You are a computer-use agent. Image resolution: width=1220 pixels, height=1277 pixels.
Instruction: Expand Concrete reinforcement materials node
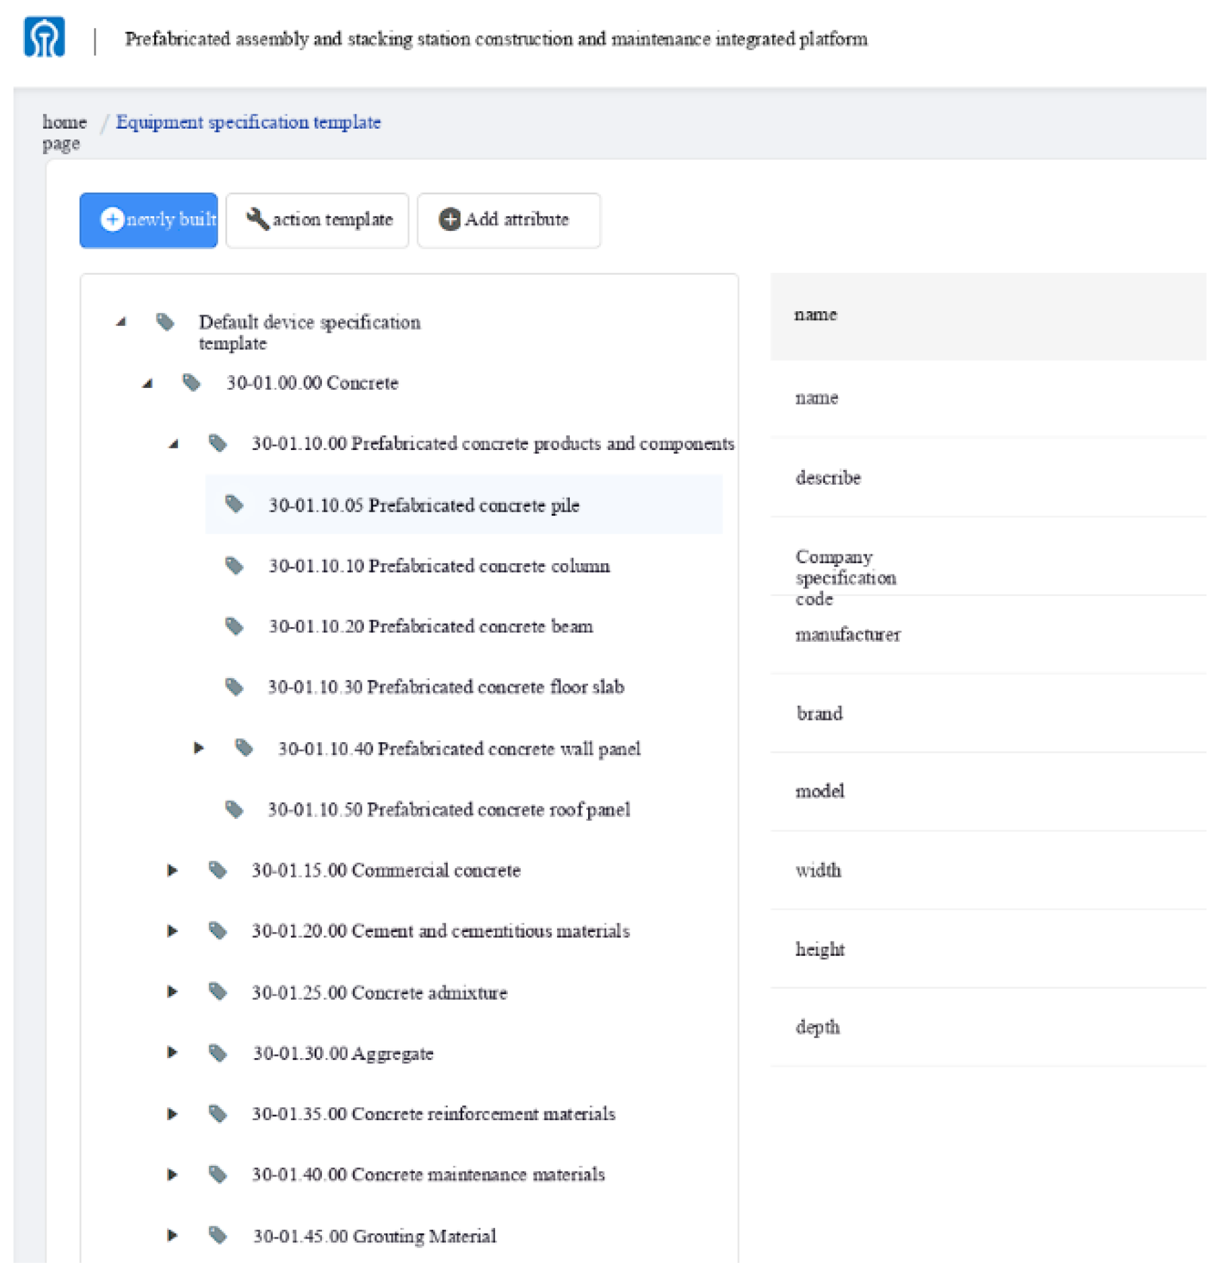point(172,1114)
